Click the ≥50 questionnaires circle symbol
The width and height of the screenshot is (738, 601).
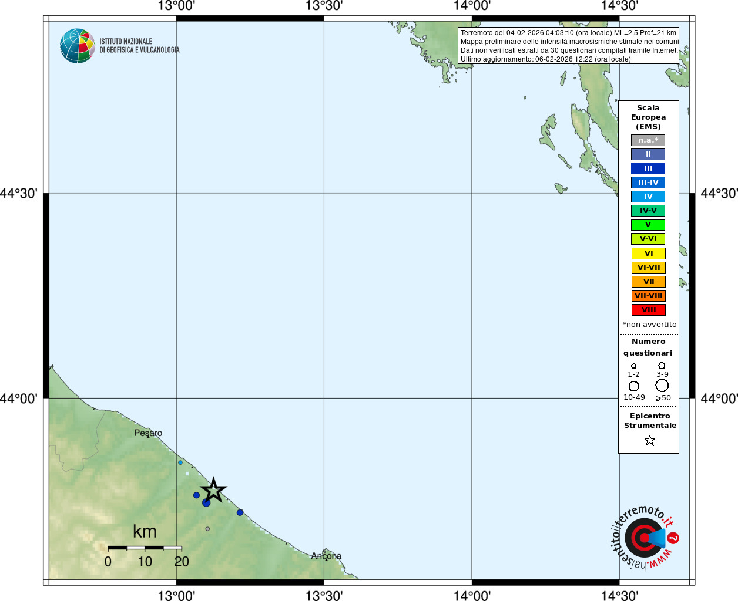click(662, 386)
